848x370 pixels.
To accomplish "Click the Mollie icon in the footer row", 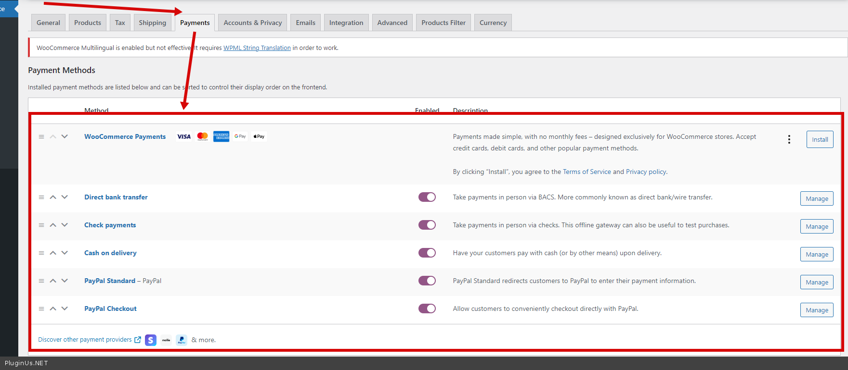I will click(166, 340).
